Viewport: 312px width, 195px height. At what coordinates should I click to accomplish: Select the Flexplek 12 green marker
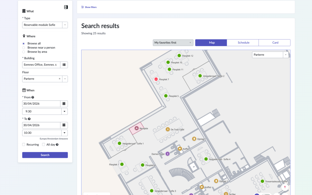point(179,56)
